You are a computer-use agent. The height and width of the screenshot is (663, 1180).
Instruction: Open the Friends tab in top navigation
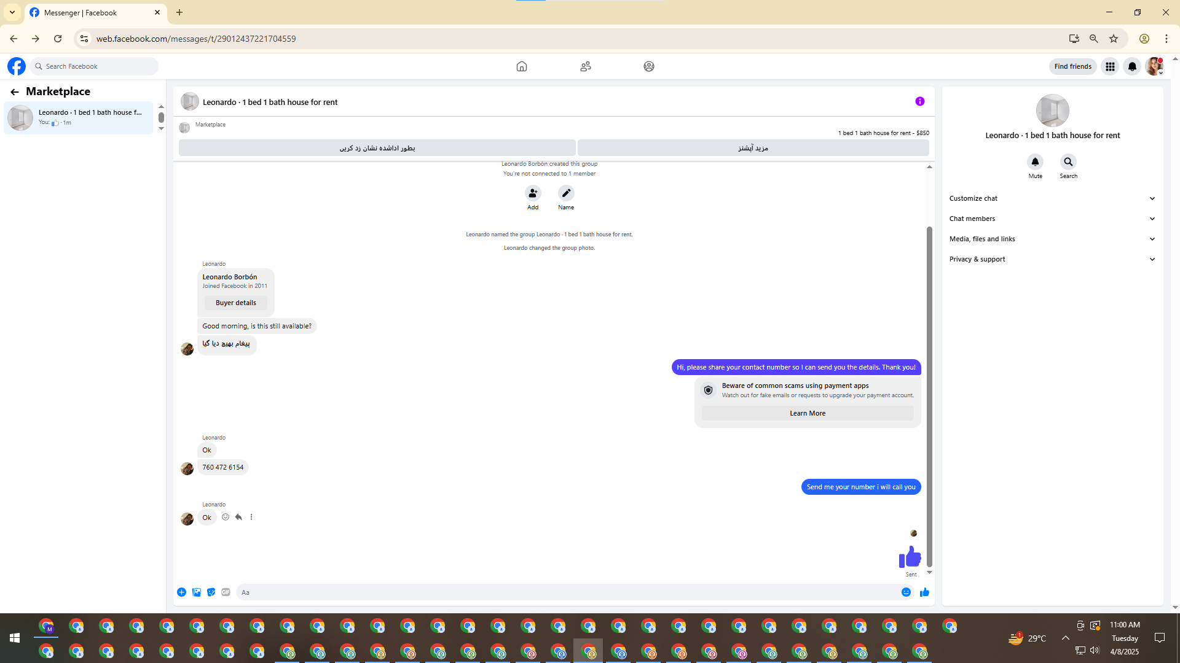pos(585,66)
